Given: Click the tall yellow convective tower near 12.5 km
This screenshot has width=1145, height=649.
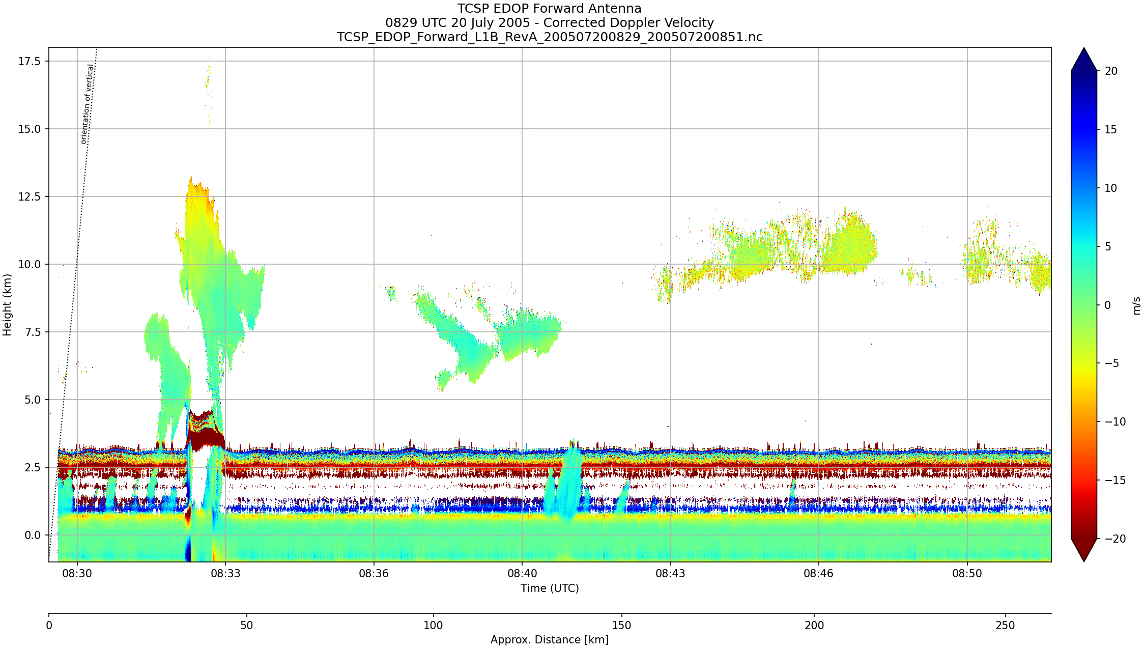Looking at the screenshot, I should point(200,219).
